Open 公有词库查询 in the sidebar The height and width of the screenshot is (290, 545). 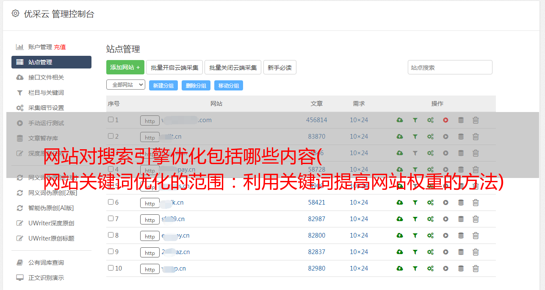point(46,263)
